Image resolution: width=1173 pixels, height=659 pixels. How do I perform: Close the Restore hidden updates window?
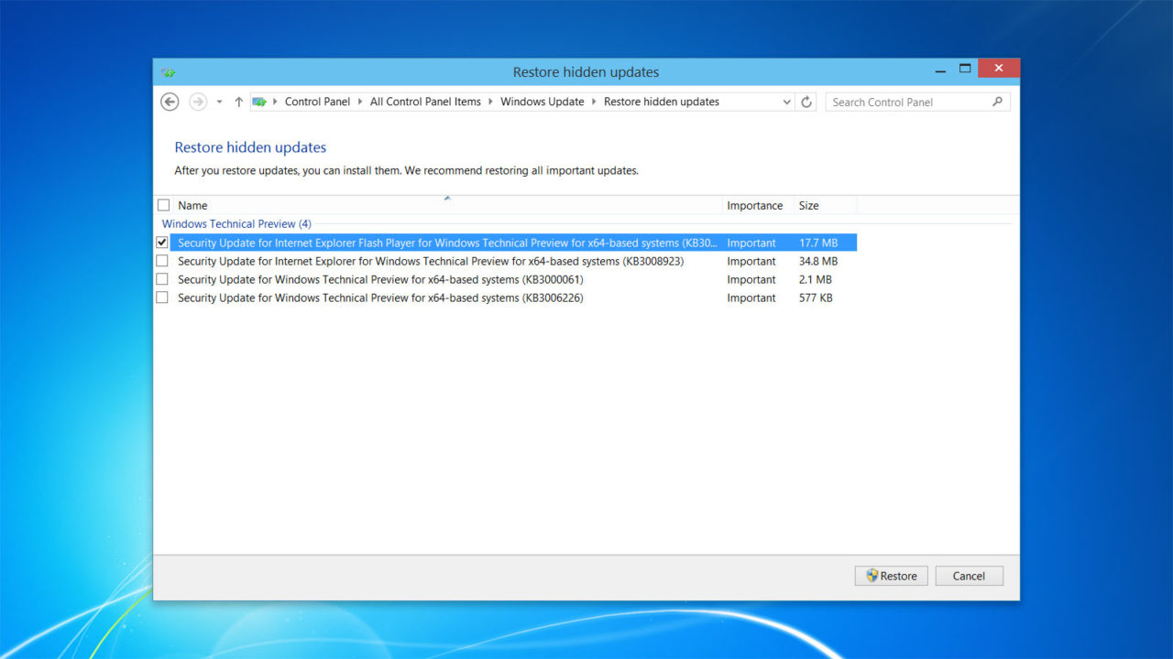pyautogui.click(x=999, y=69)
